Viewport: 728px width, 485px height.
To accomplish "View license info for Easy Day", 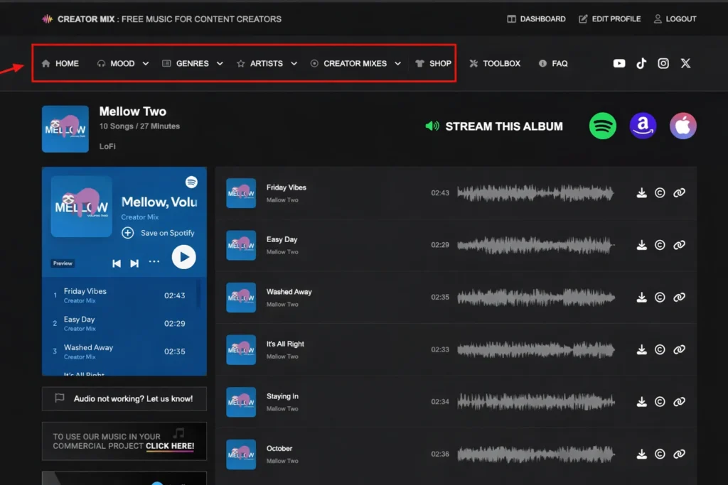I will coord(660,245).
